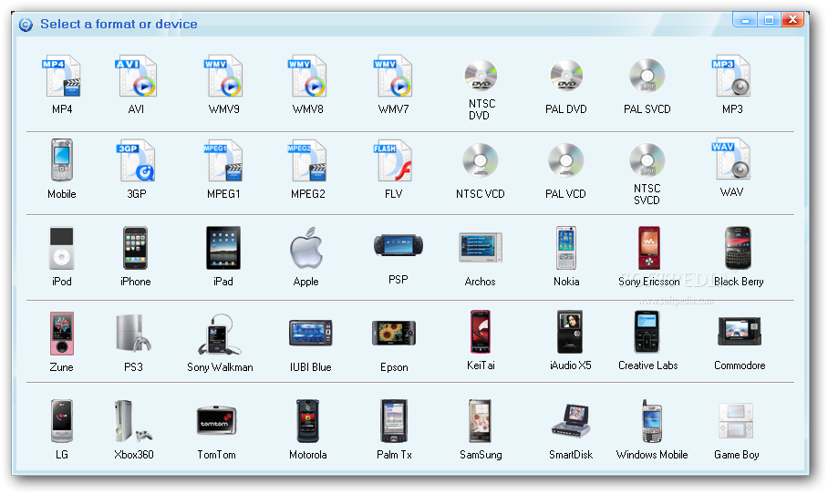Pick the PAL VCD disc icon
Viewport: 828px width, 494px height.
566,160
